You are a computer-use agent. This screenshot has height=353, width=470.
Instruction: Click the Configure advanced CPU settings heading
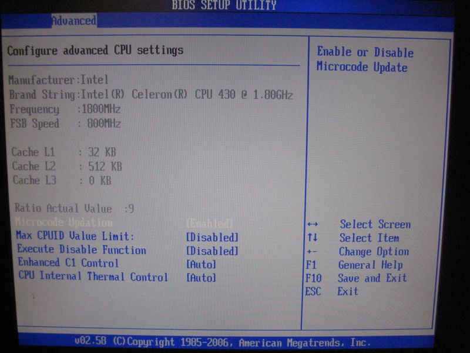pyautogui.click(x=95, y=51)
